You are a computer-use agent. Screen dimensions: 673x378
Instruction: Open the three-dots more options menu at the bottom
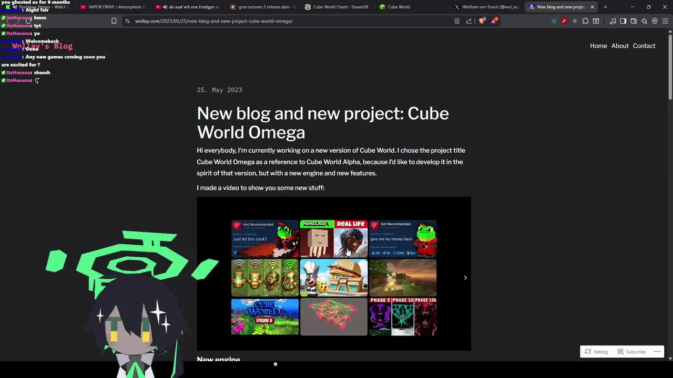click(657, 352)
